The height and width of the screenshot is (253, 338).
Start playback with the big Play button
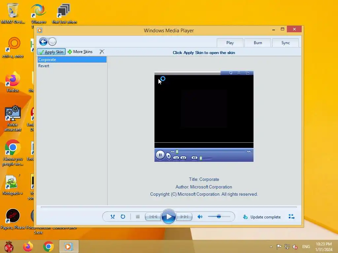[168, 217]
